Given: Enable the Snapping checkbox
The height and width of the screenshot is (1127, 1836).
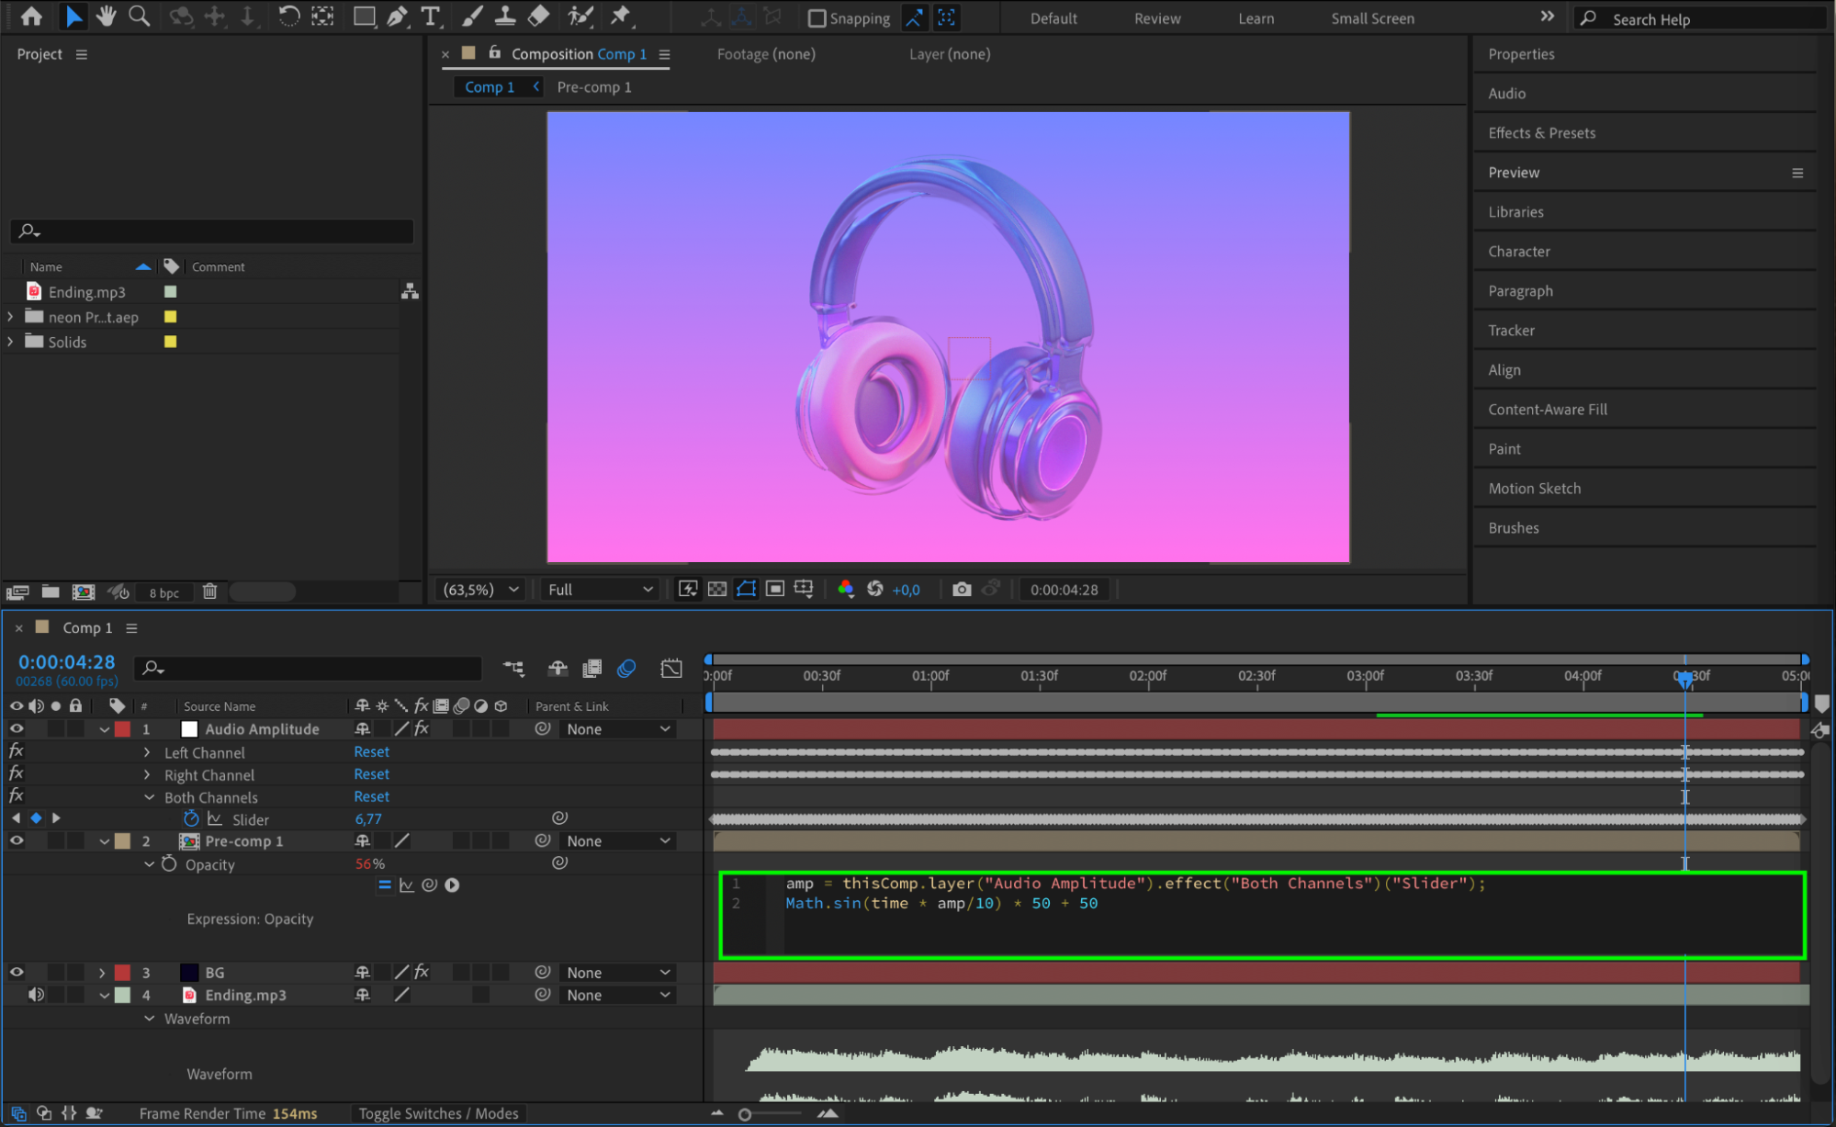Looking at the screenshot, I should tap(817, 18).
